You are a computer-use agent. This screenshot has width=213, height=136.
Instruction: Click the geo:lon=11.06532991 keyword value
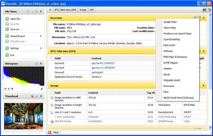coord(103,68)
